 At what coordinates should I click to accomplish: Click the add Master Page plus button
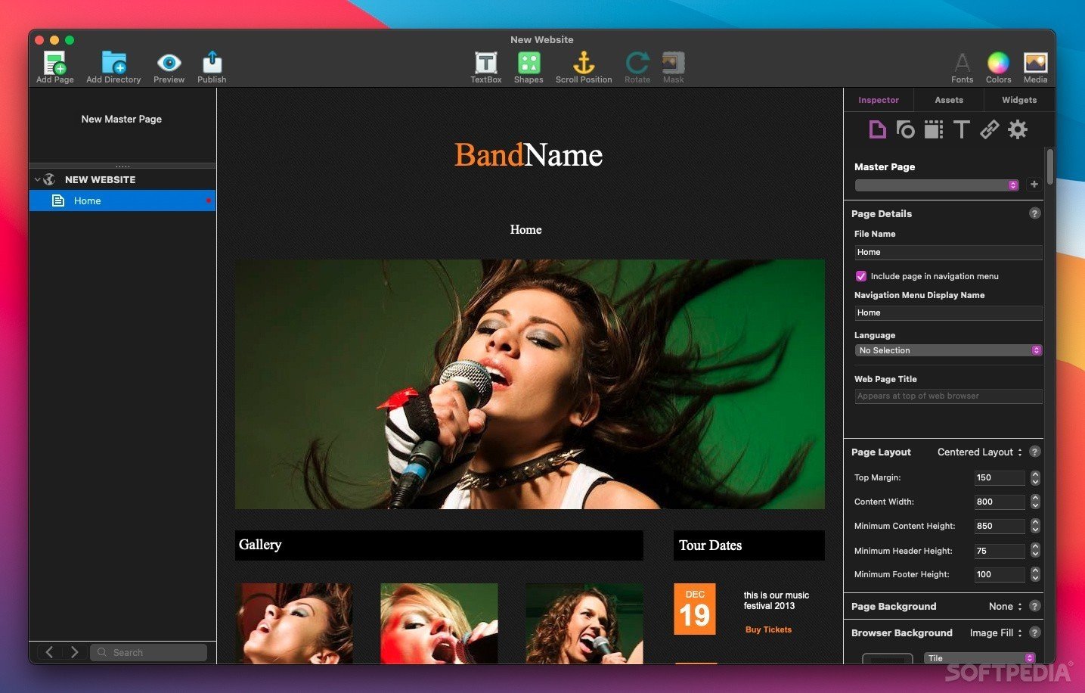coord(1034,185)
